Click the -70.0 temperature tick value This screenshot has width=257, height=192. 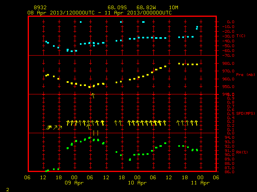click(228, 56)
